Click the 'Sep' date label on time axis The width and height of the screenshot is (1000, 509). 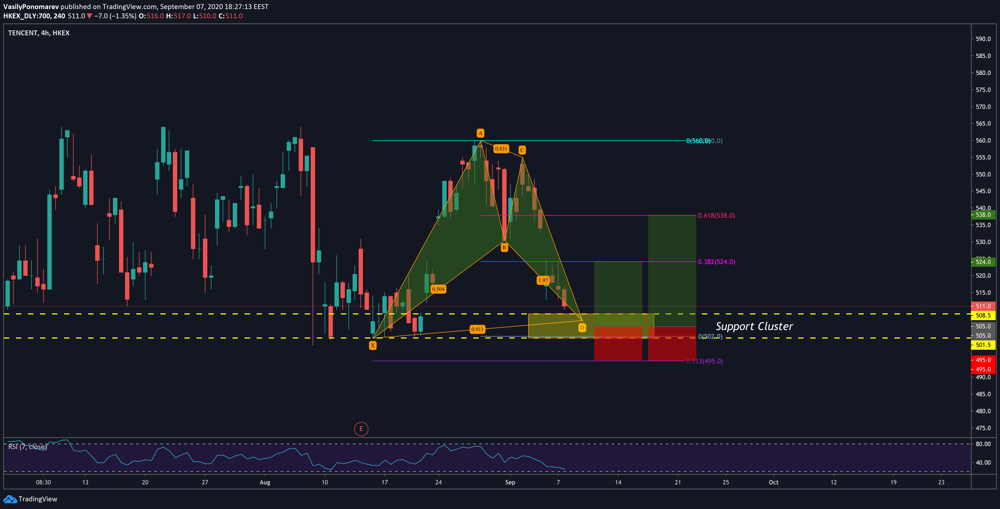[x=510, y=482]
